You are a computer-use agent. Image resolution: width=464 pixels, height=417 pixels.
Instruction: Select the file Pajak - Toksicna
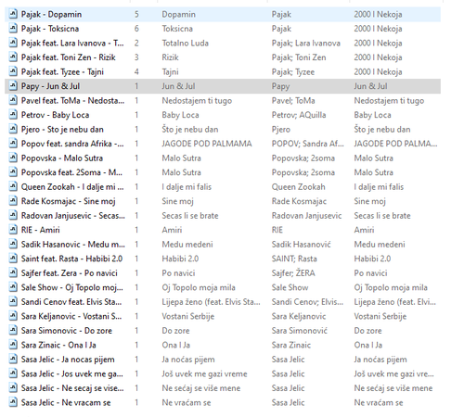[x=50, y=29]
